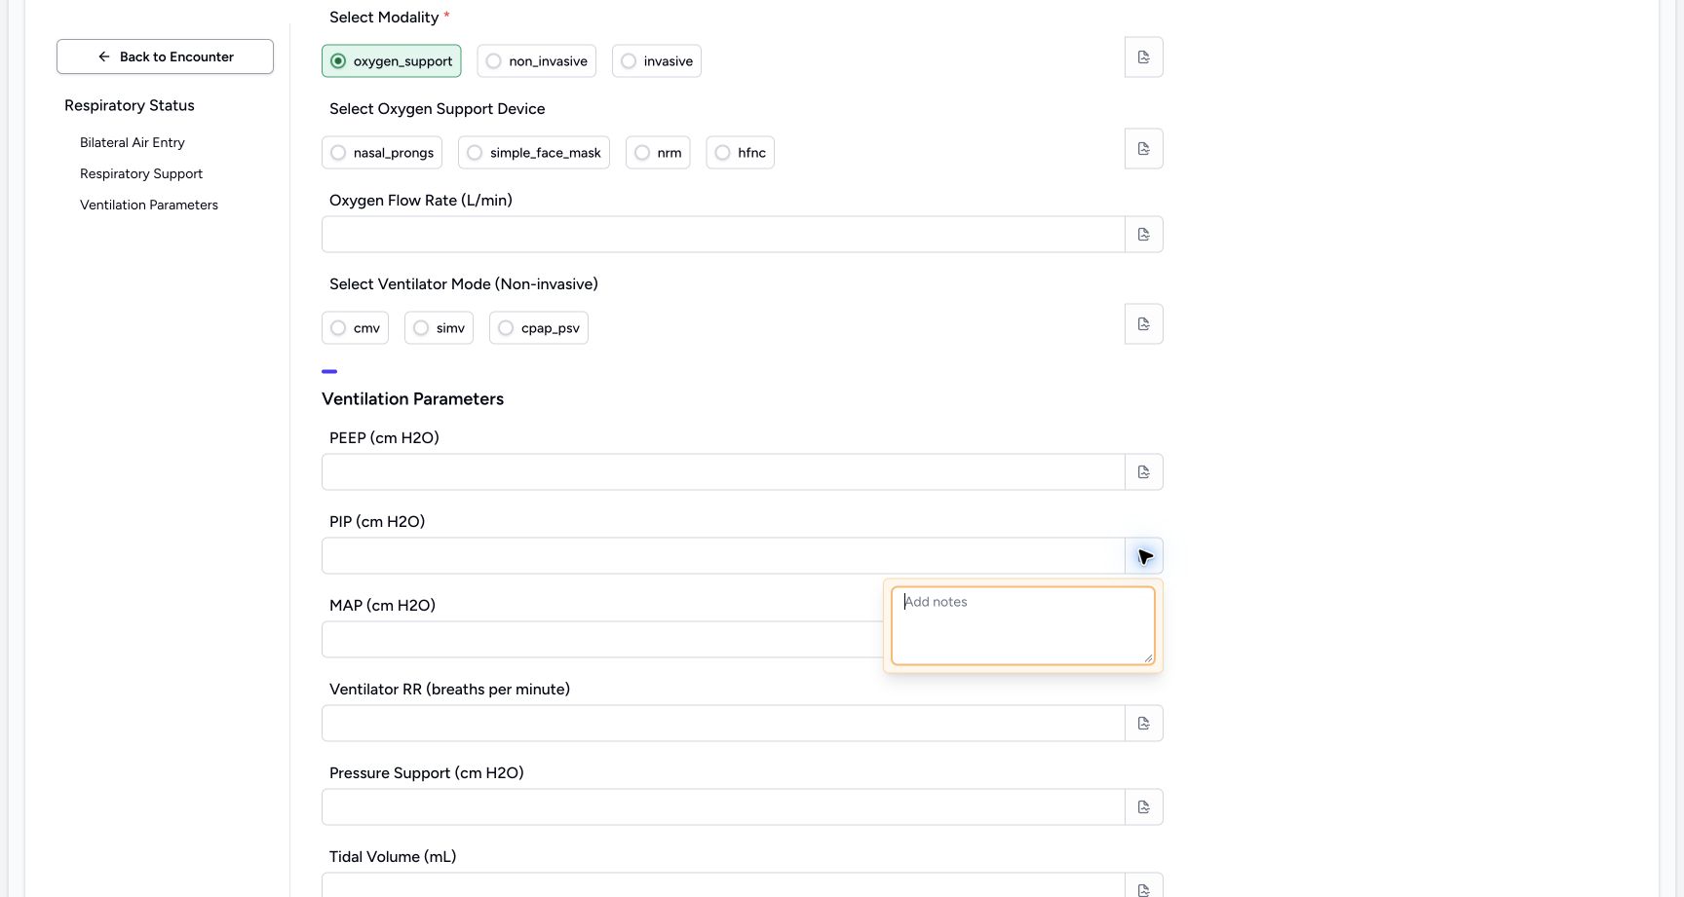Select simv ventilator mode
Image resolution: width=1684 pixels, height=897 pixels.
[x=439, y=328]
